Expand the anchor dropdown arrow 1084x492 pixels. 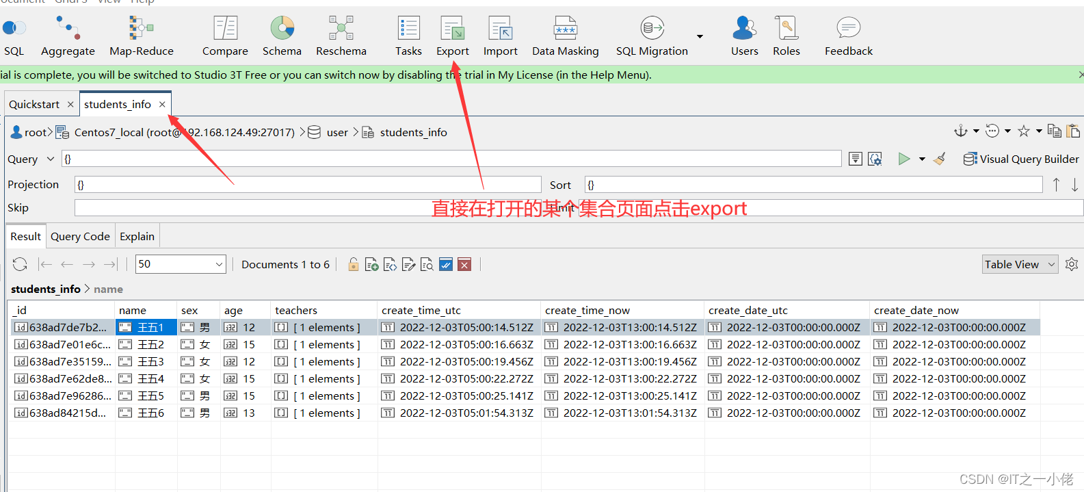(x=976, y=131)
